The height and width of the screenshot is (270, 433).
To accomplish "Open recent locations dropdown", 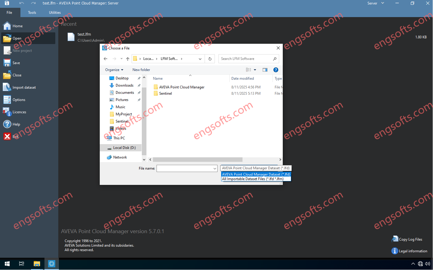I will pyautogui.click(x=121, y=59).
